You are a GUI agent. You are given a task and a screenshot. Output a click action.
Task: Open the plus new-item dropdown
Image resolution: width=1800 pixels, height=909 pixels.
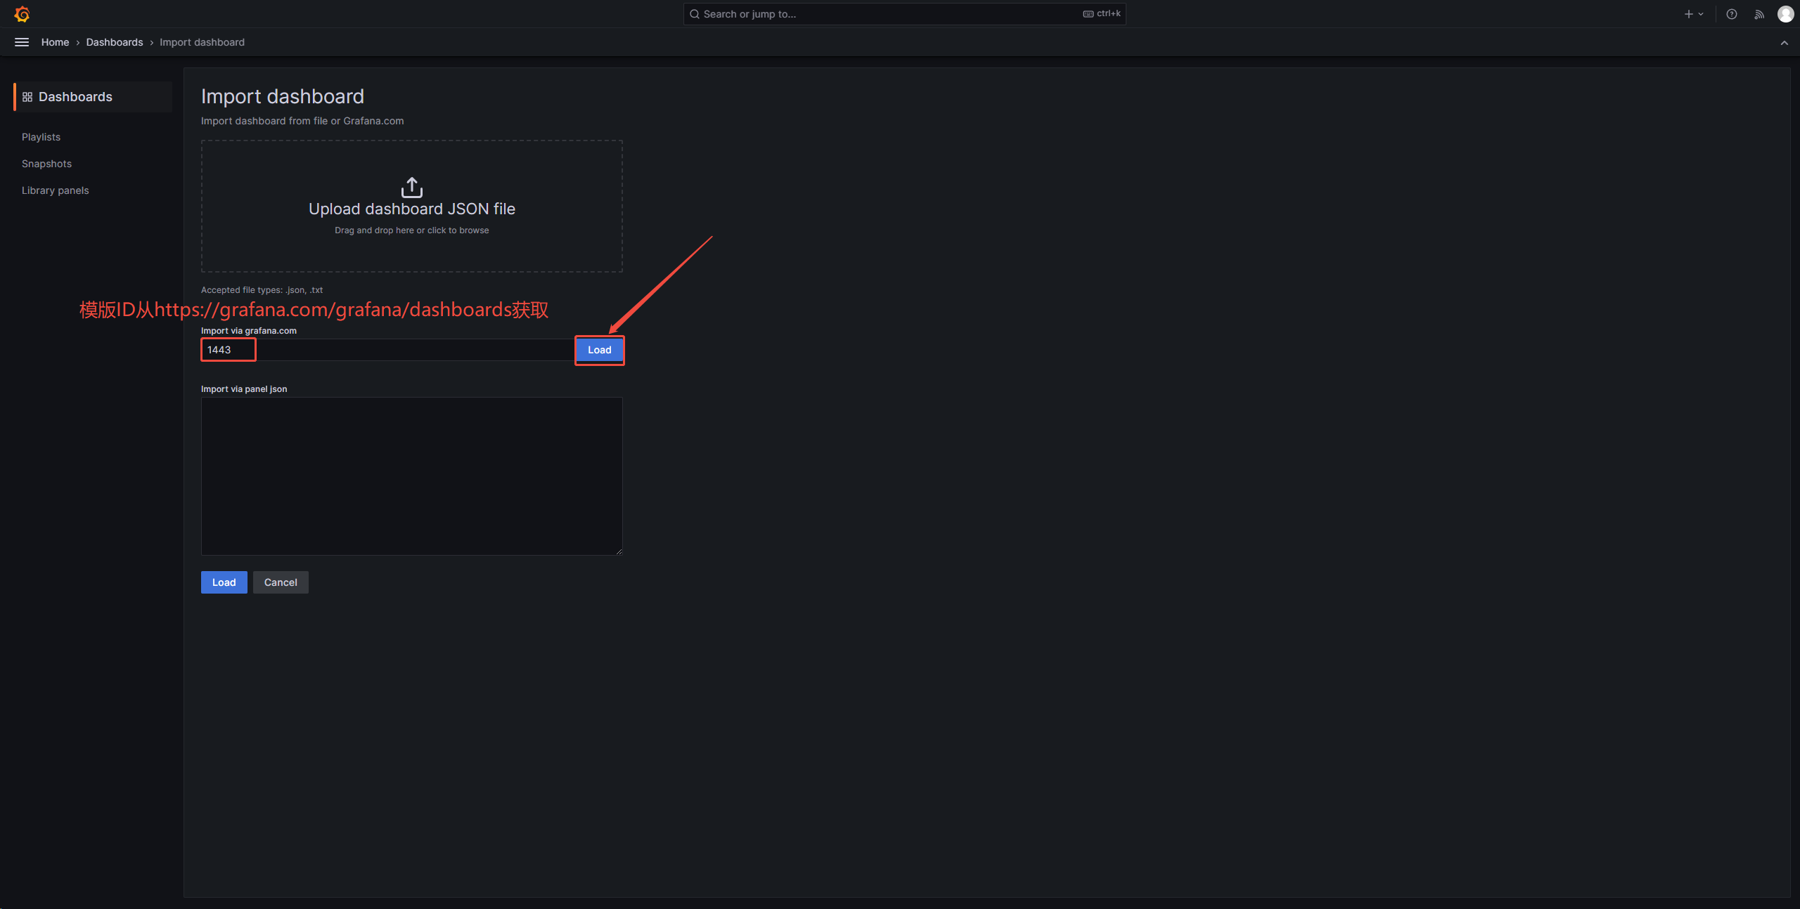1693,14
